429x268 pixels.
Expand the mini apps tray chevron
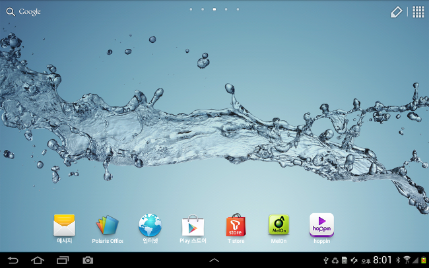[214, 260]
